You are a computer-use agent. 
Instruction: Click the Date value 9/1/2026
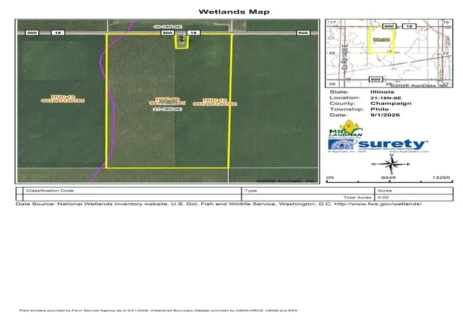tap(385, 115)
